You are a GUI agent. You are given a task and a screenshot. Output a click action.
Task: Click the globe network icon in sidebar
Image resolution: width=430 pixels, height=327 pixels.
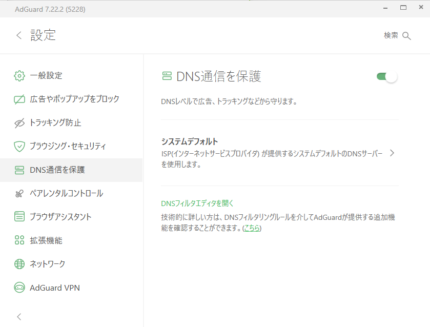point(19,264)
